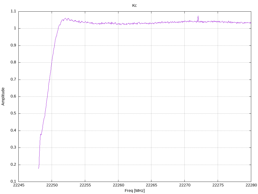This screenshot has height=194, width=258.
Task: Click the plot title 'Kc'
Action: pos(135,6)
